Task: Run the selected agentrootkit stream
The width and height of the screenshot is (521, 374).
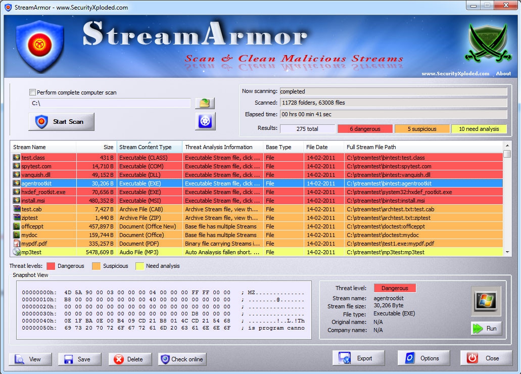Action: [486, 329]
